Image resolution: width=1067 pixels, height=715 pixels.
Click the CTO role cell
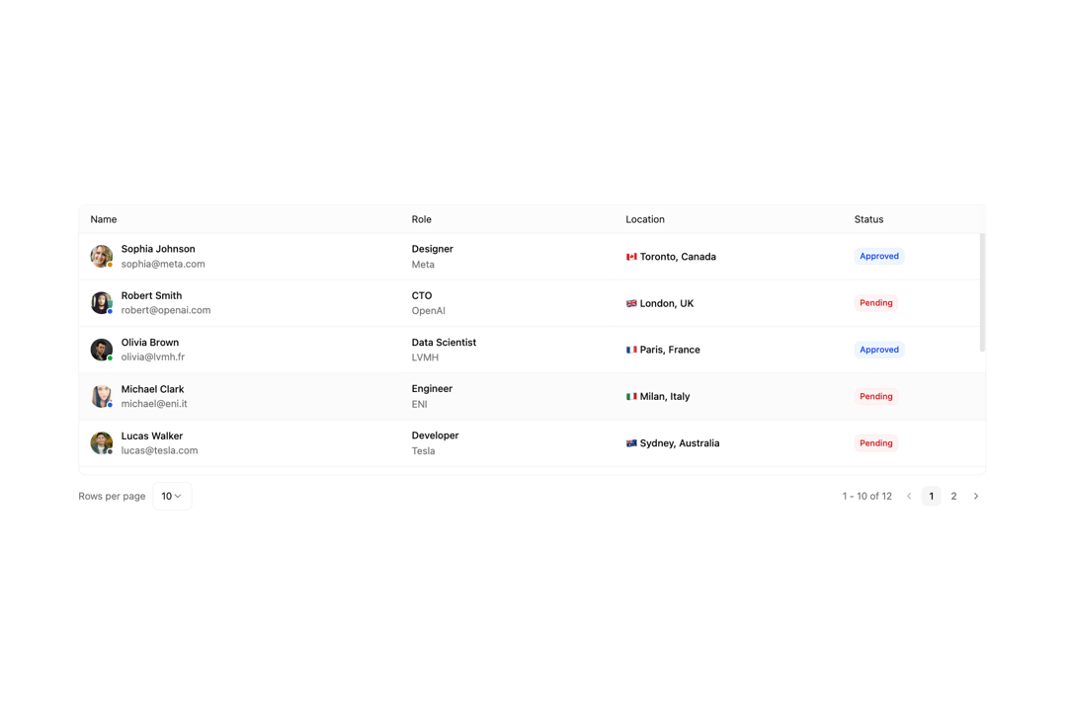[x=422, y=296]
